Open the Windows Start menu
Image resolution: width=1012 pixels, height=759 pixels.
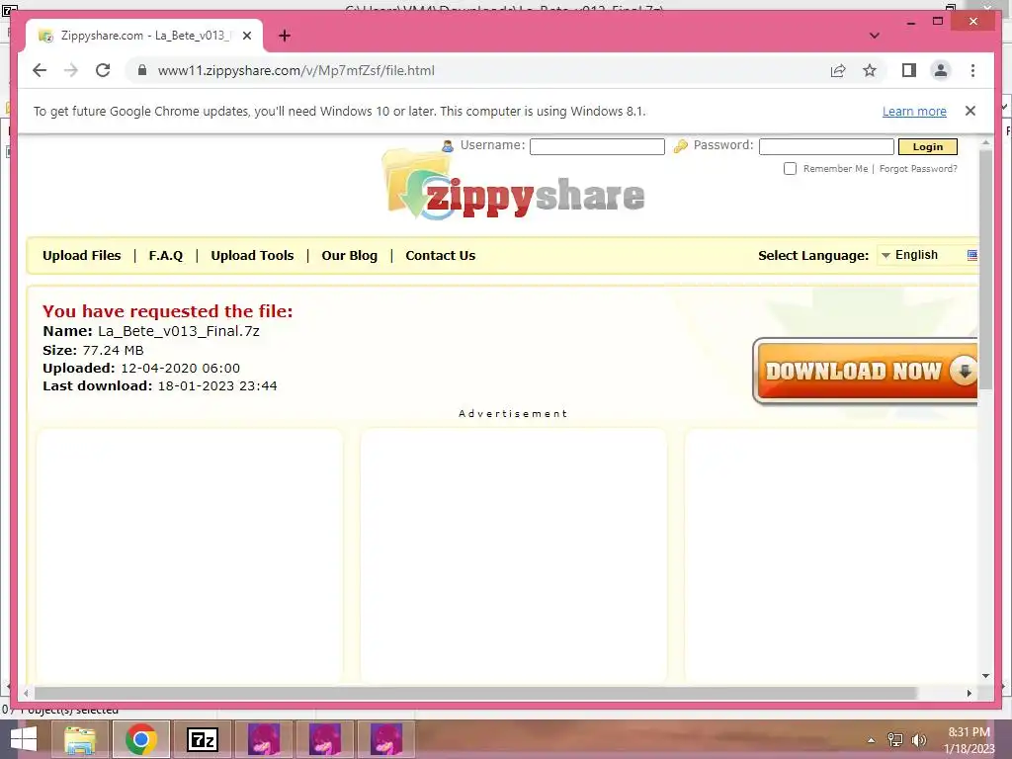tap(24, 739)
